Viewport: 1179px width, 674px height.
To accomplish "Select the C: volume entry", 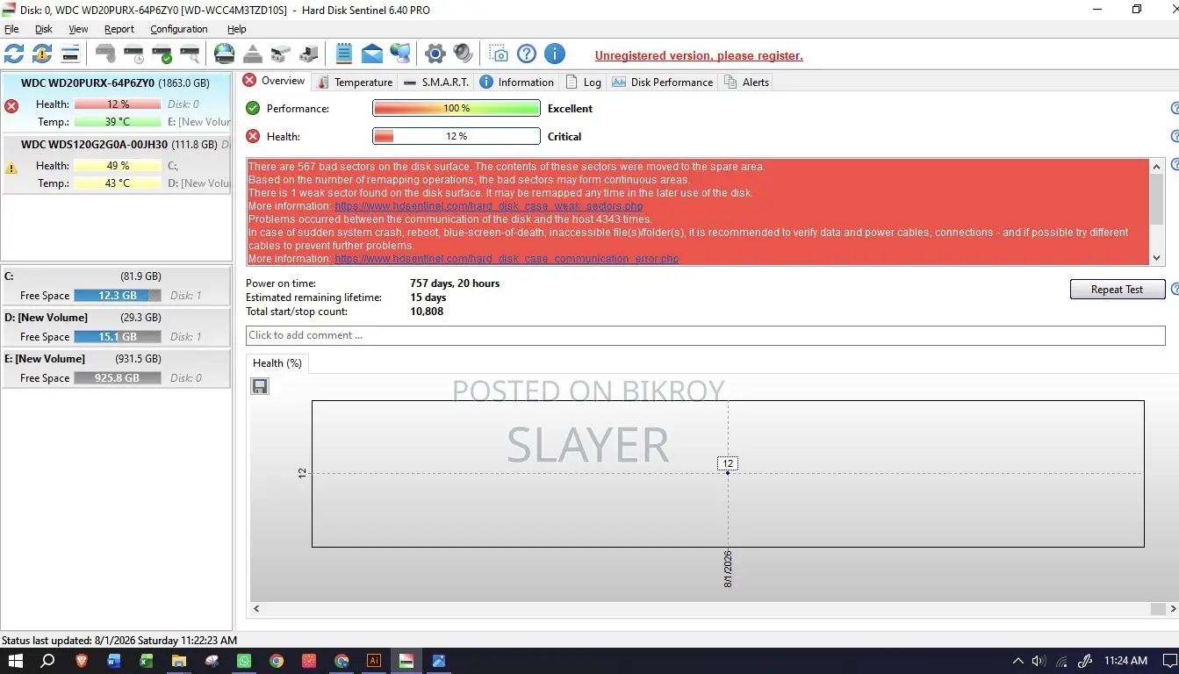I will tap(116, 286).
